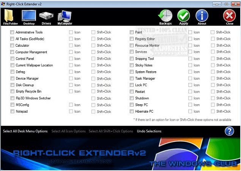The width and height of the screenshot is (241, 171).
Task: Click the green Apply checkmark icon
Action: (184, 17)
